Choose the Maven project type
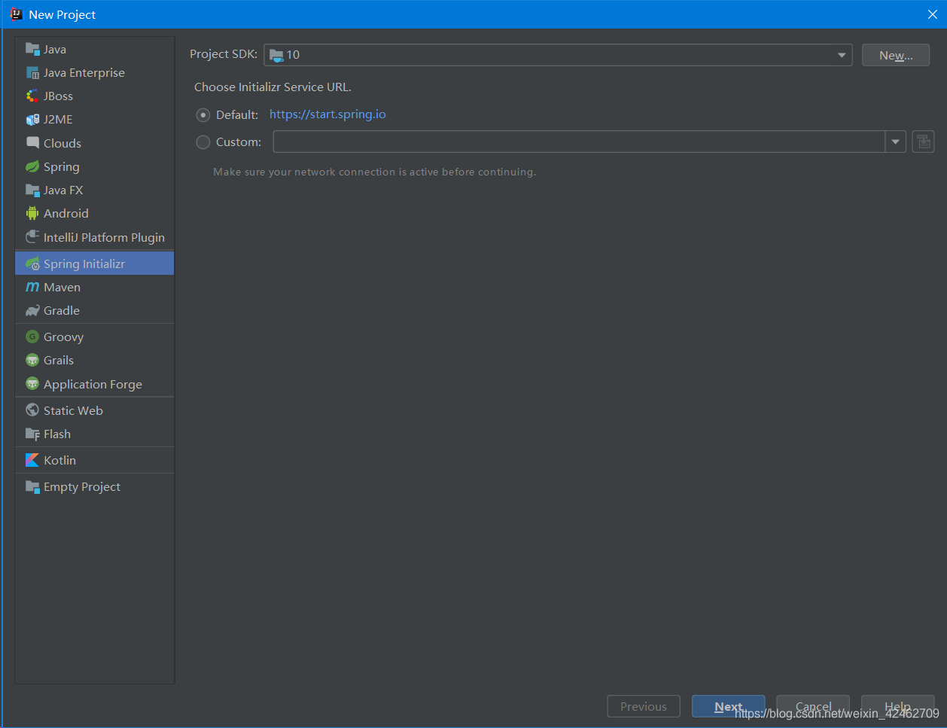 pyautogui.click(x=95, y=287)
